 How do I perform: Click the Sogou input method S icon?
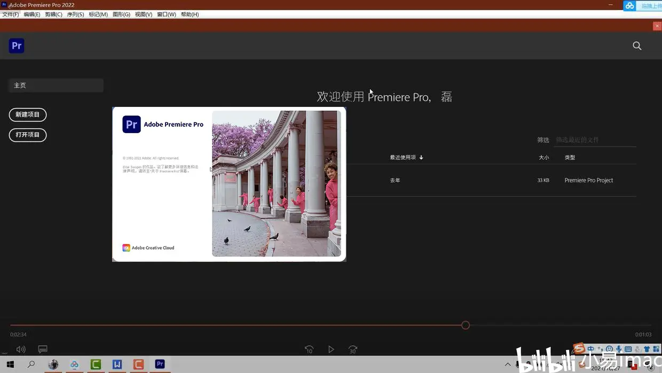(x=579, y=349)
